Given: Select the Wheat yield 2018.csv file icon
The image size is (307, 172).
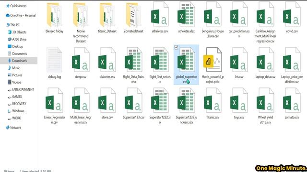Looking at the screenshot, I should point(265,100).
